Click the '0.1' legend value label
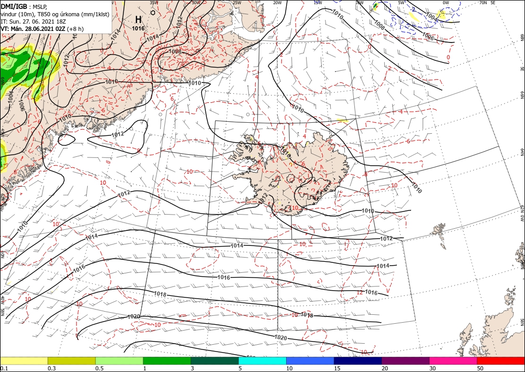 point(4,368)
